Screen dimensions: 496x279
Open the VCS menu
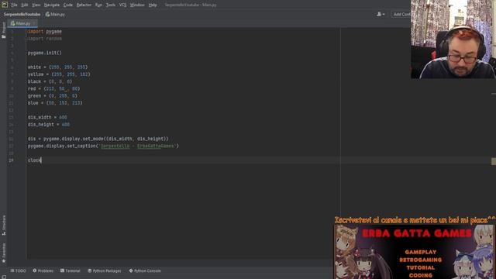pyautogui.click(x=122, y=5)
